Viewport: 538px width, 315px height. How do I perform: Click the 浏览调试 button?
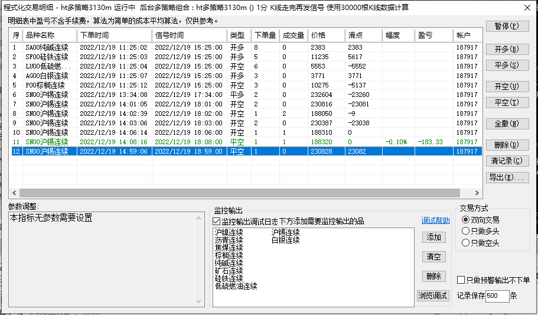point(433,295)
